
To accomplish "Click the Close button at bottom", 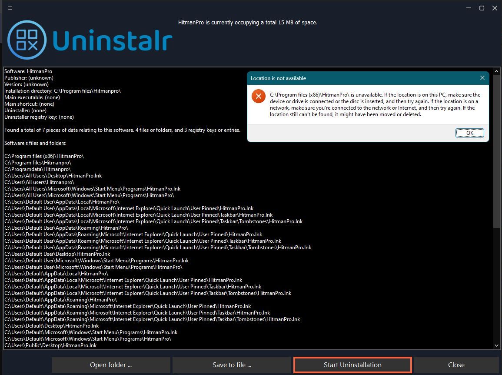I will pos(456,365).
